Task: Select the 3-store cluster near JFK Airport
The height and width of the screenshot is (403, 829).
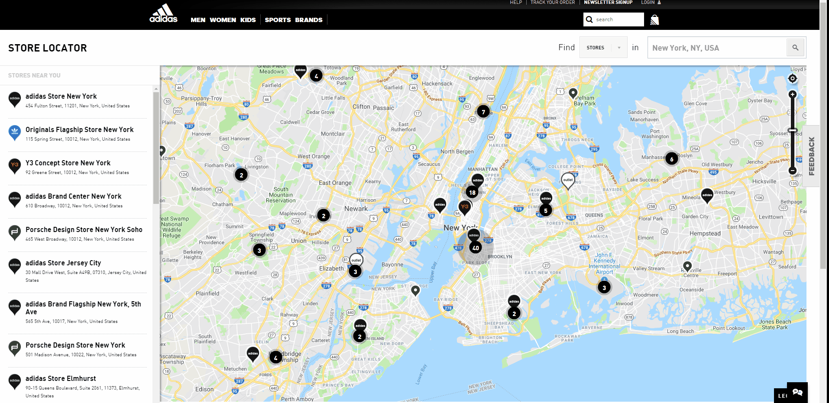Action: (604, 287)
